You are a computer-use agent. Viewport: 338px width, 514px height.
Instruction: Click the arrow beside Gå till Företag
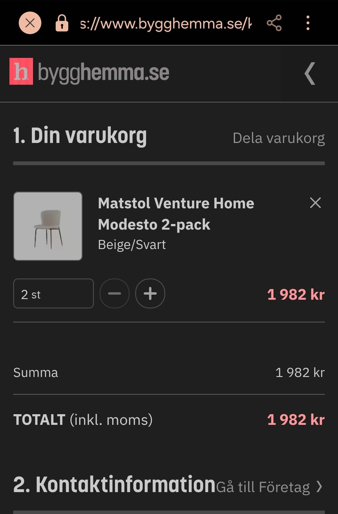[x=319, y=487]
